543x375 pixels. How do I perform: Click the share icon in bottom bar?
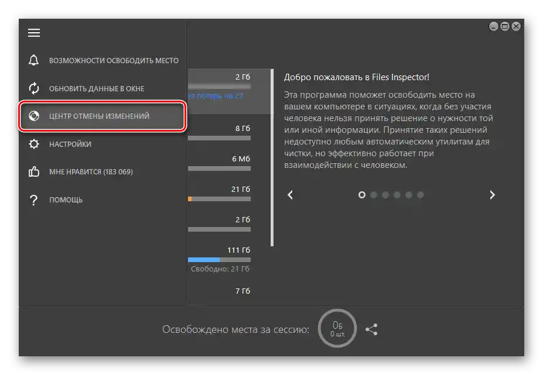pos(371,329)
